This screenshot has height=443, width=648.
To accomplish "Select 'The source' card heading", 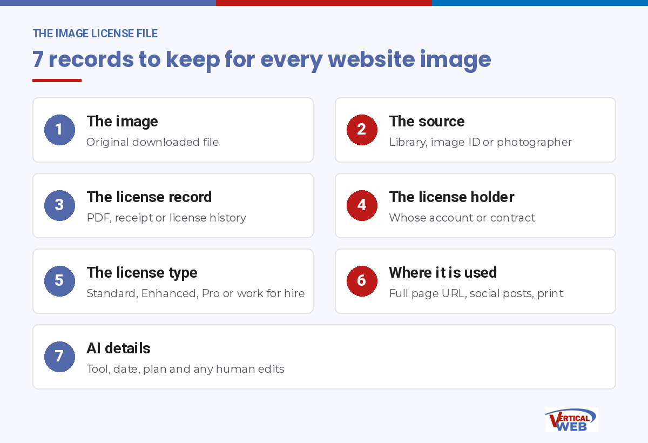I will pyautogui.click(x=427, y=121).
